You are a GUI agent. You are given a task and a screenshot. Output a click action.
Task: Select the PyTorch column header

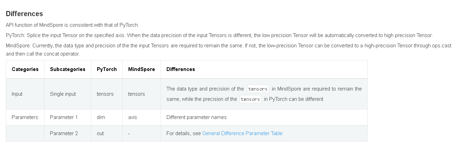pyautogui.click(x=106, y=69)
